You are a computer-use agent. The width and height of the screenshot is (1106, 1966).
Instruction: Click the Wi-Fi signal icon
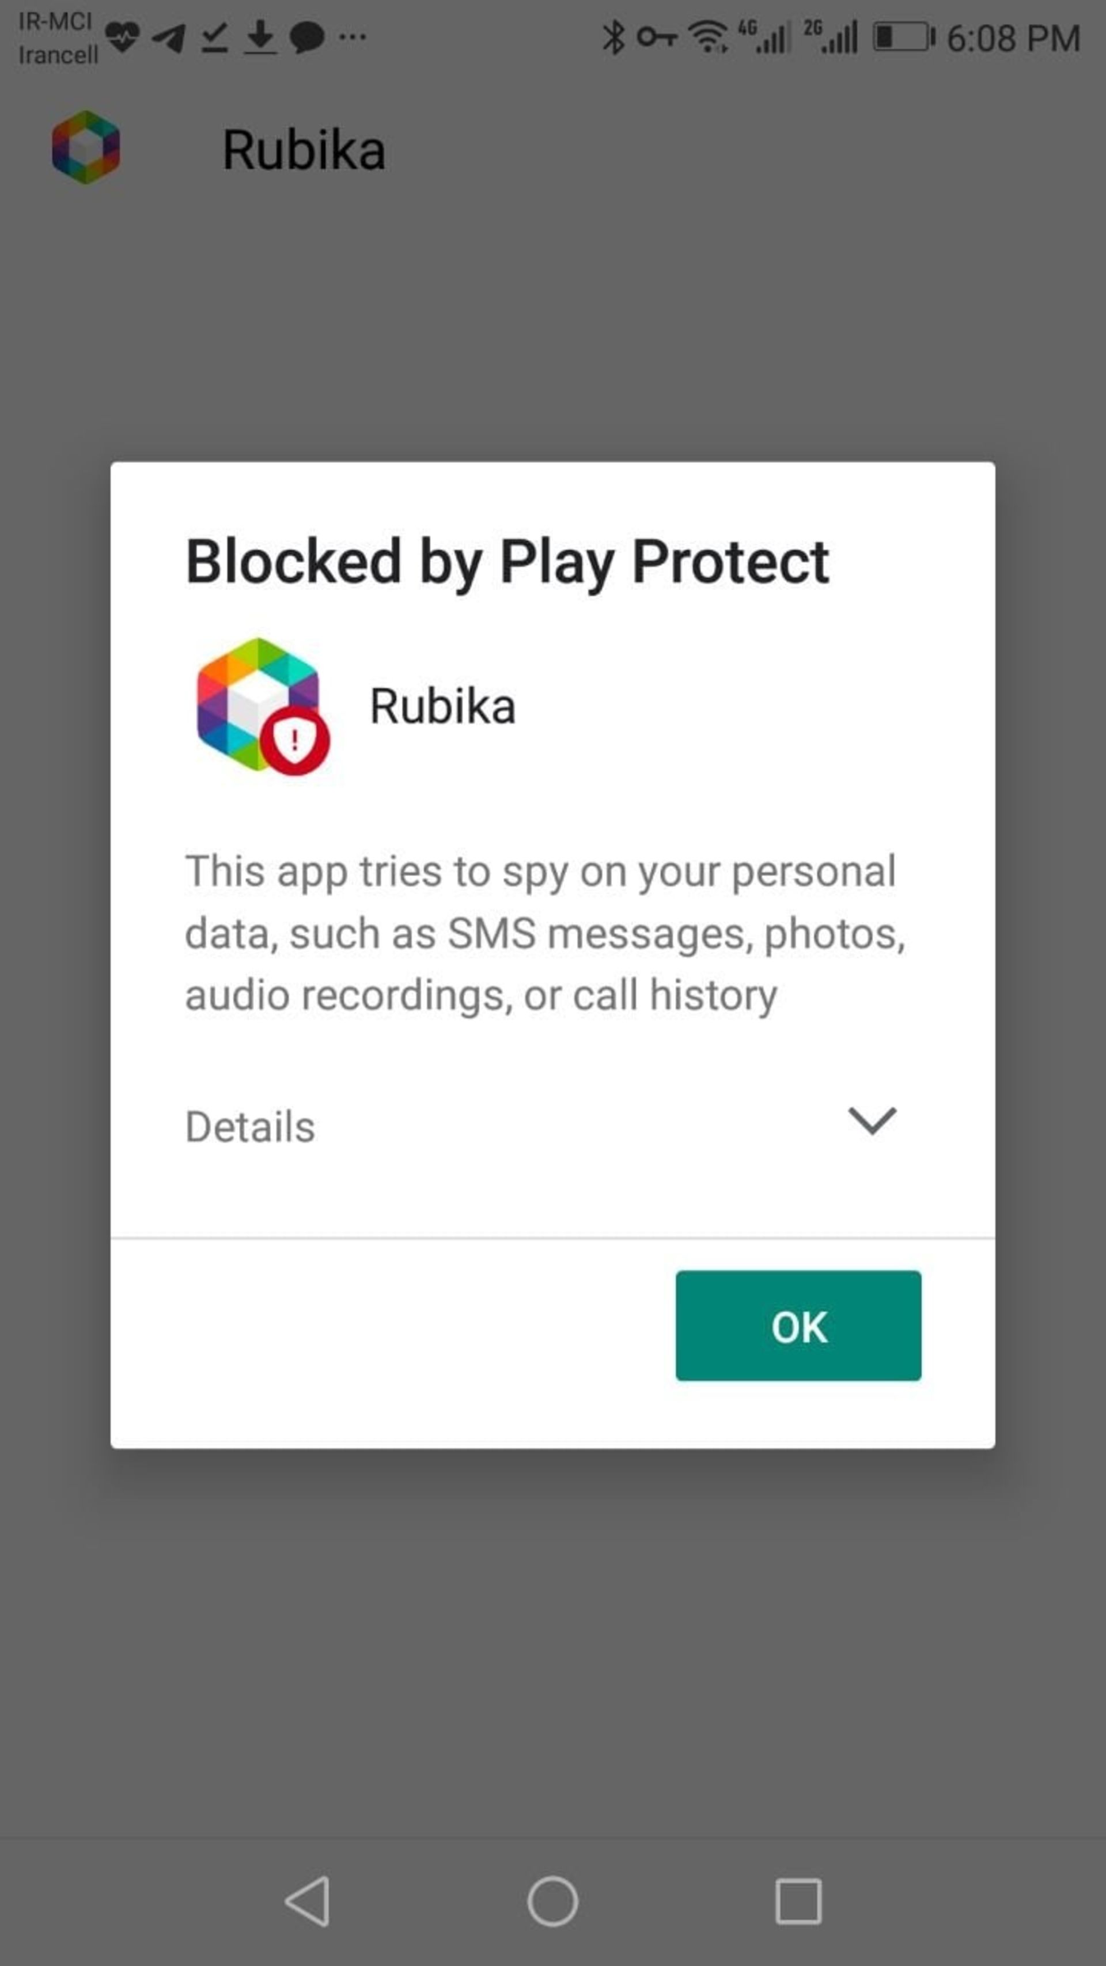coord(709,37)
